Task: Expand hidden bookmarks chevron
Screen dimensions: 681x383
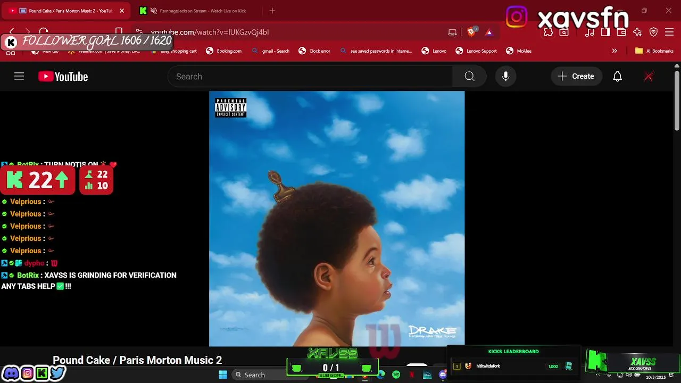Action: pyautogui.click(x=614, y=51)
